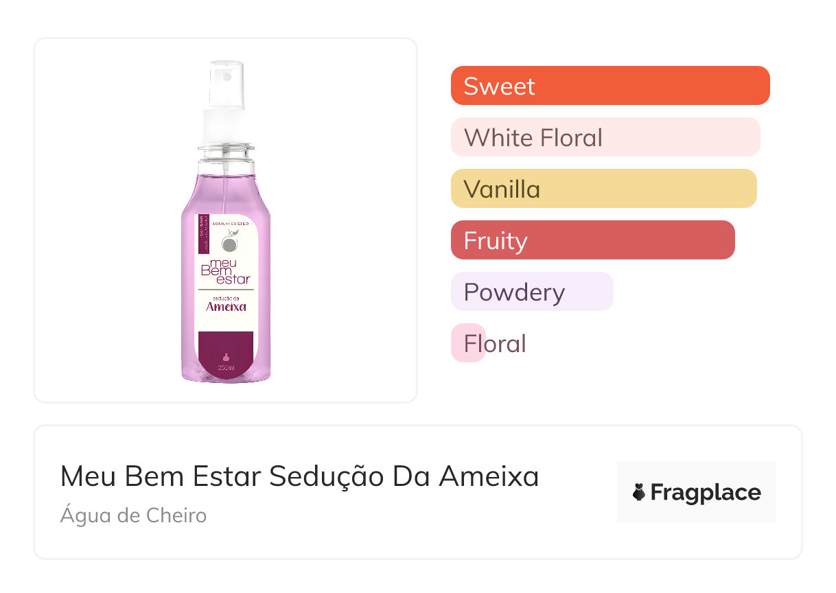Select the Sweet accord bar

pos(609,86)
